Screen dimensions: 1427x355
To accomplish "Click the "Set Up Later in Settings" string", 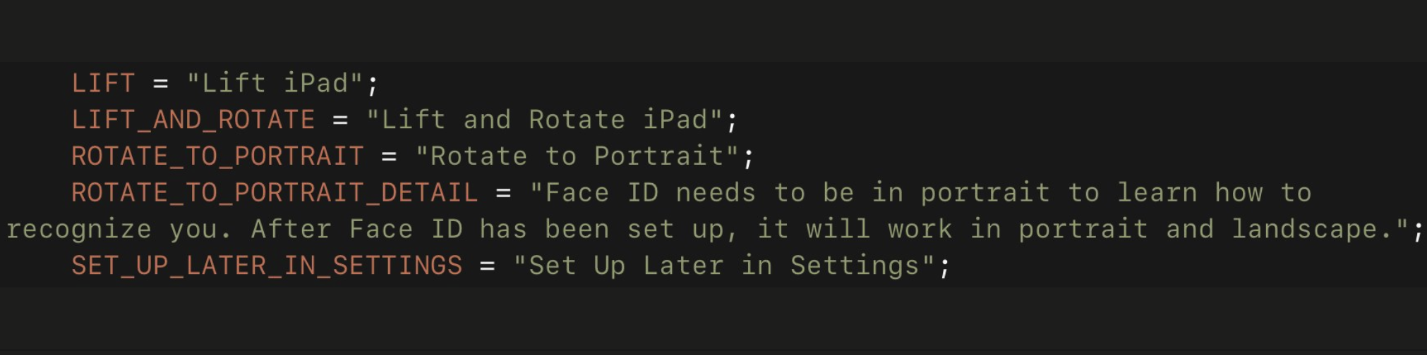I will (724, 266).
